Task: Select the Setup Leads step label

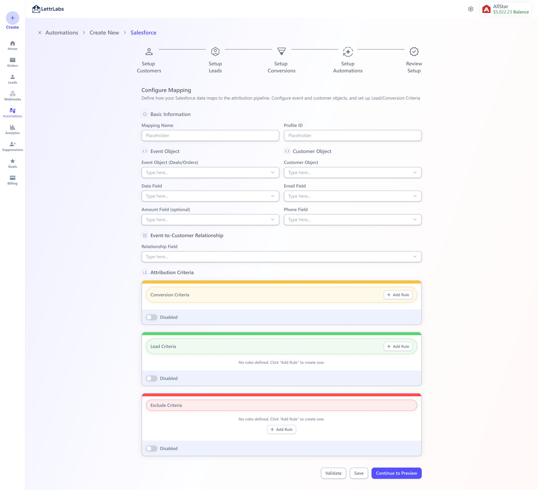Action: tap(215, 67)
